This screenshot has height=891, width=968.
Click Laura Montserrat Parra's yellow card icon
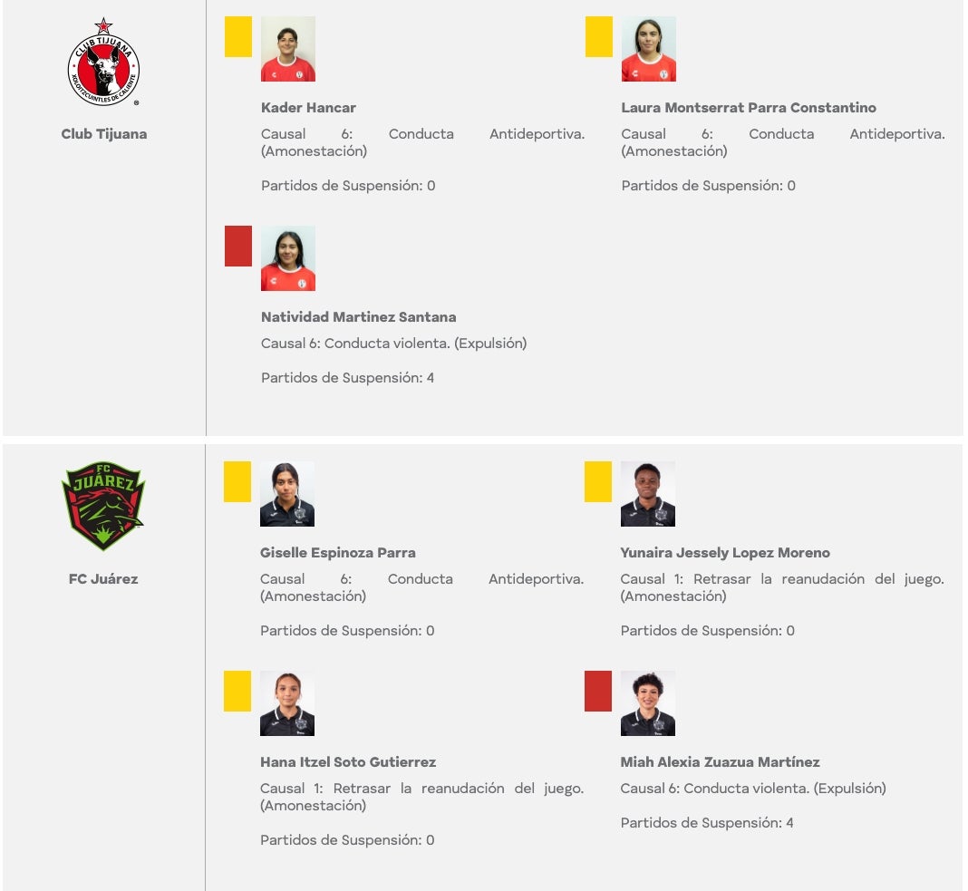pyautogui.click(x=599, y=37)
